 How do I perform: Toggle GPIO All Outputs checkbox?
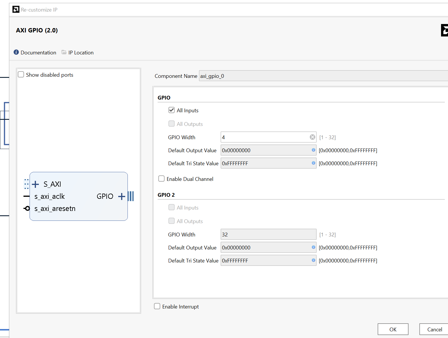[172, 124]
